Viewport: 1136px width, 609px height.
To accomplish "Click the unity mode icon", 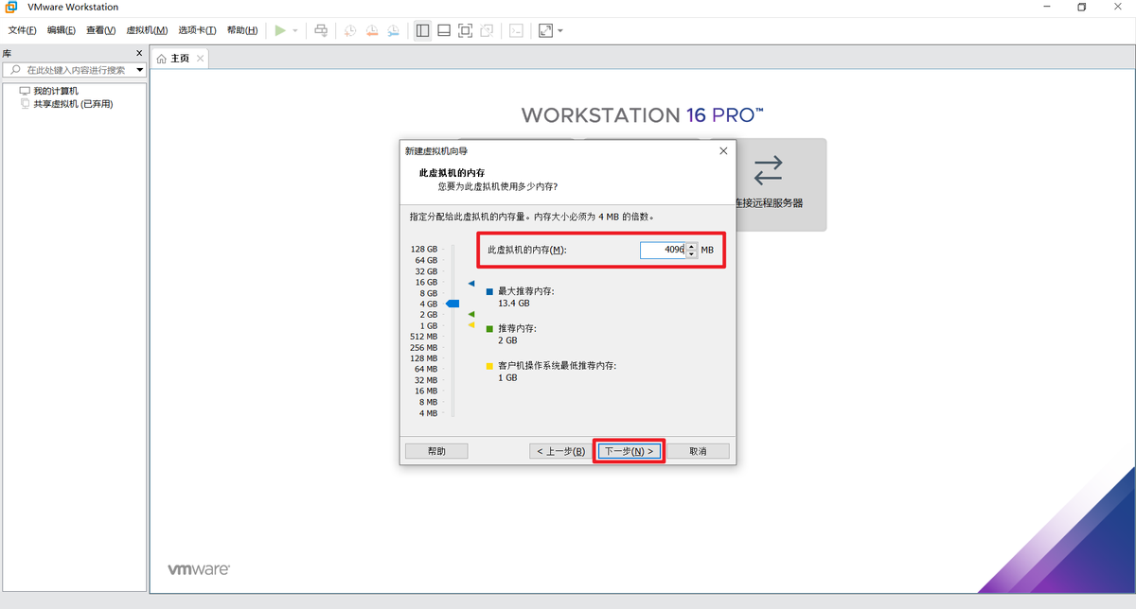I will pyautogui.click(x=486, y=30).
